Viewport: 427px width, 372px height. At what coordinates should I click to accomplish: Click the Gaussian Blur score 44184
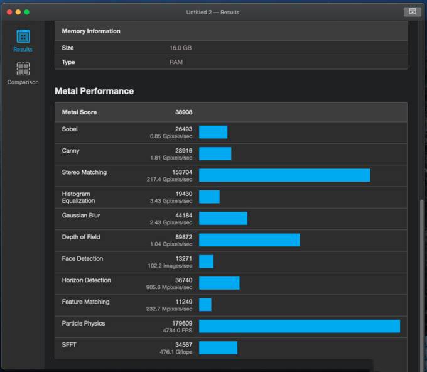pos(184,216)
